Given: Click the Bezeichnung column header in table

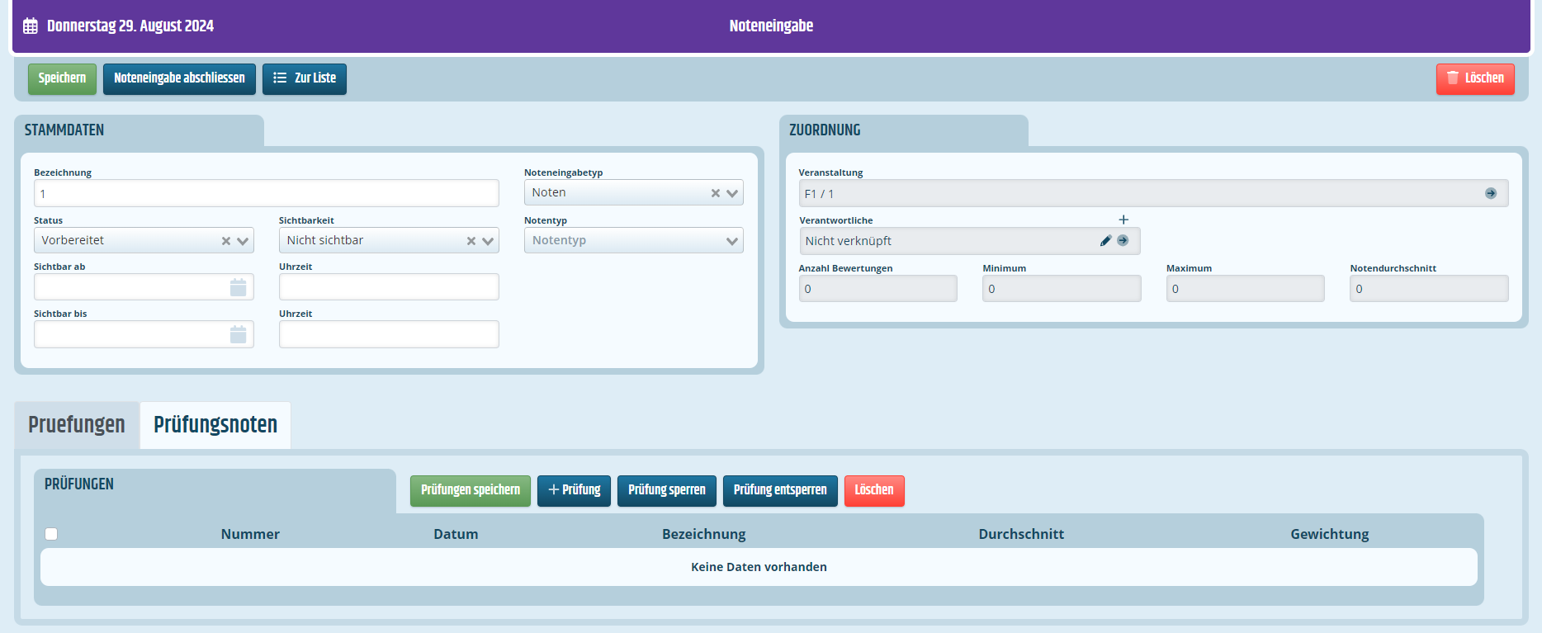Looking at the screenshot, I should (704, 534).
